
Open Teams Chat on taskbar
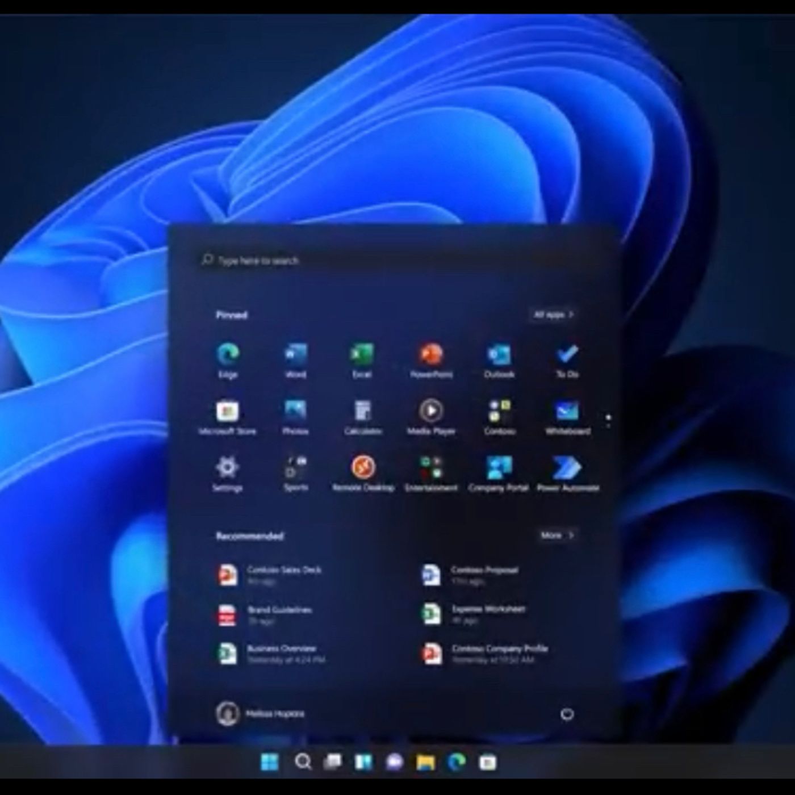pyautogui.click(x=394, y=761)
